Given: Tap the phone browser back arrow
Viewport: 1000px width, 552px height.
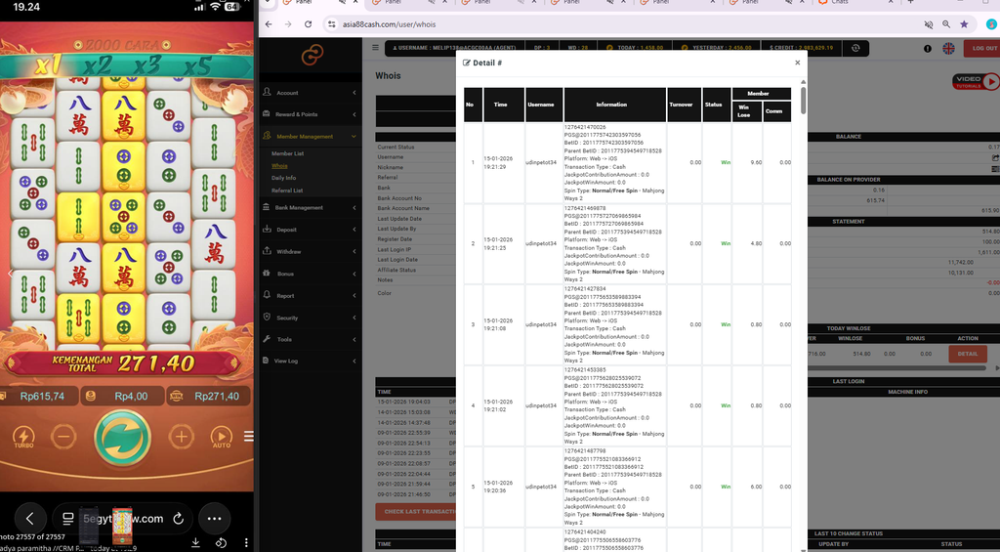Looking at the screenshot, I should click(x=29, y=519).
